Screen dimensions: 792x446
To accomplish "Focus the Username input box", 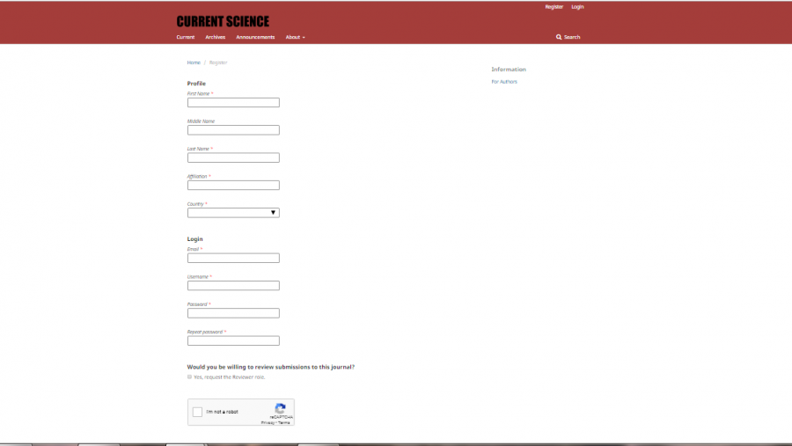I will pos(233,286).
